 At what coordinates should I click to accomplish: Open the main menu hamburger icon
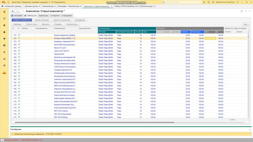click(8, 2)
